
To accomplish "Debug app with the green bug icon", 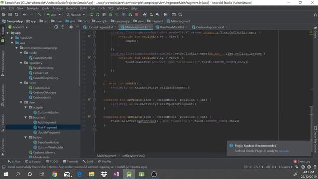I will (x=110, y=15).
